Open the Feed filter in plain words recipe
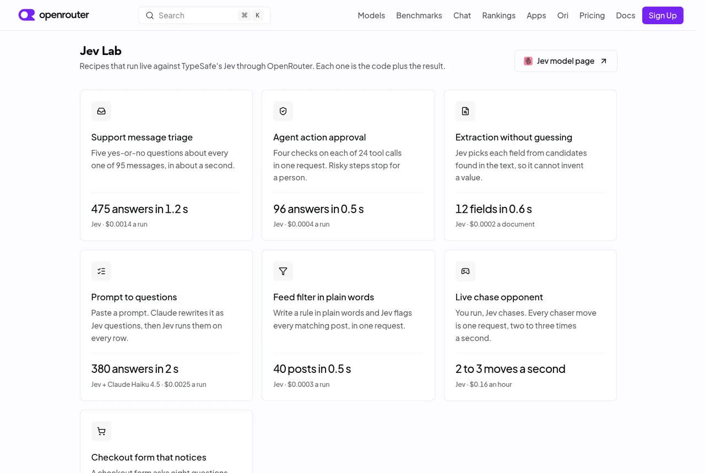The height and width of the screenshot is (473, 705). pos(348,325)
